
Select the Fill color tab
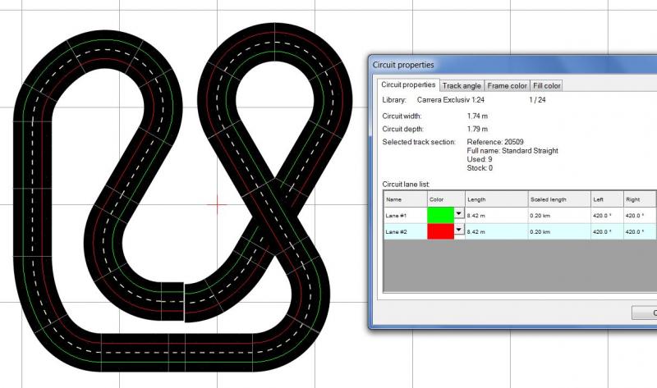click(x=546, y=85)
